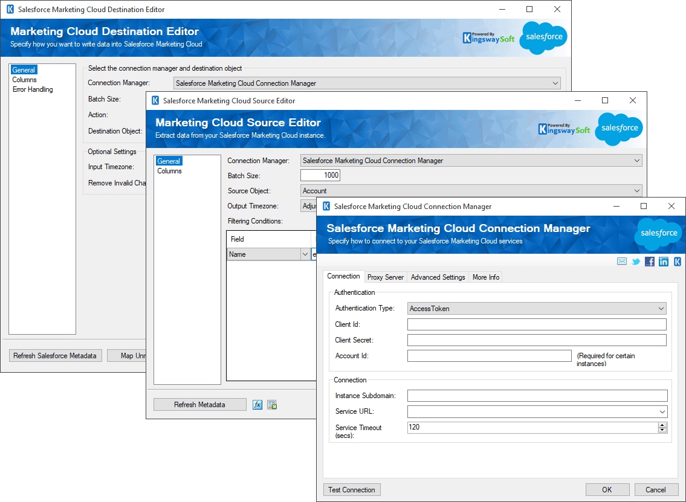Select Error Handling page in Destination Editor
Screen dimensions: 686x502
coord(33,89)
